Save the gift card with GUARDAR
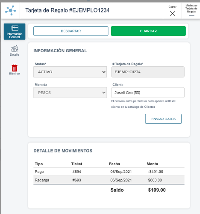The width and height of the screenshot is (200, 214). point(148,31)
